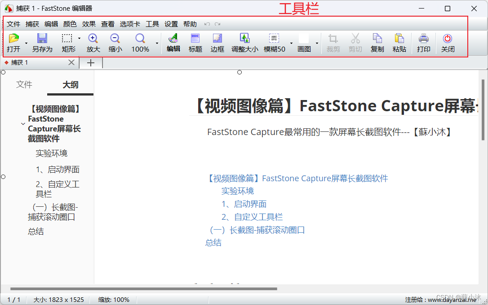This screenshot has height=305, width=488.
Task: Click the Border (边框) tool icon
Action: (217, 39)
